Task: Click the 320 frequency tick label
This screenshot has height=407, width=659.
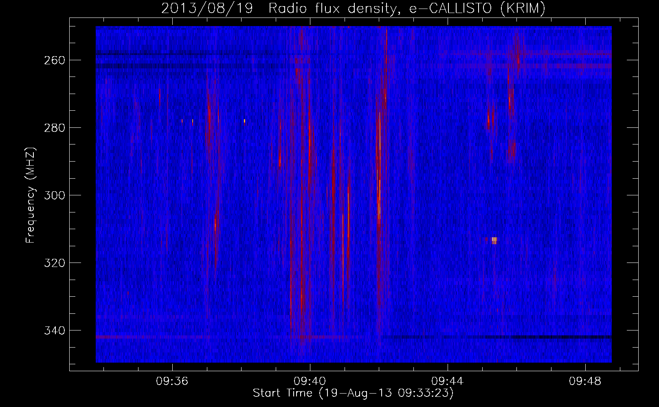Action: tap(55, 263)
